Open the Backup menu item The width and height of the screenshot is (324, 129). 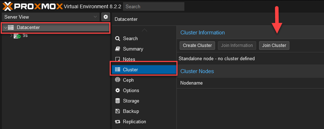pos(144,111)
